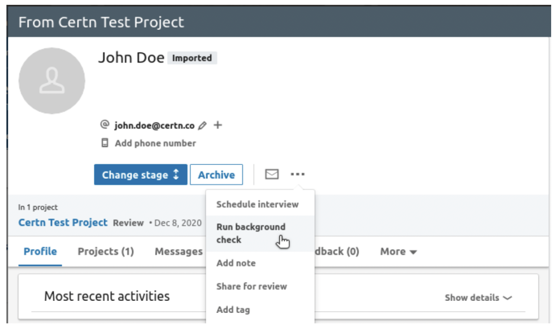Select Add tag from dropdown menu
This screenshot has width=560, height=333.
[x=233, y=310]
